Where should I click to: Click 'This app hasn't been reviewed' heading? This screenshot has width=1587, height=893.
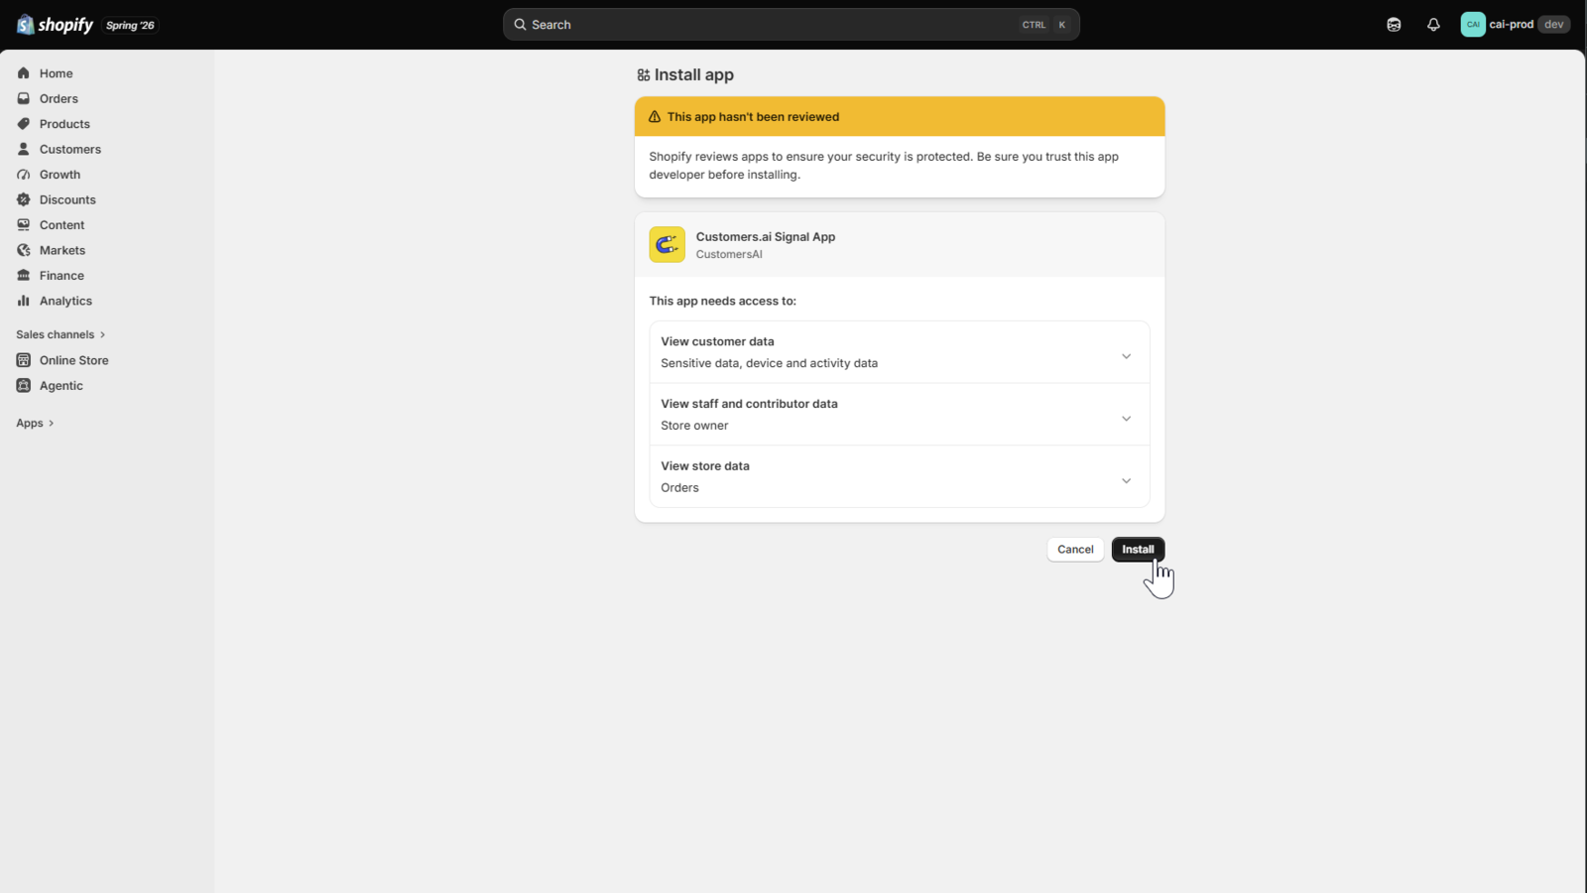pyautogui.click(x=753, y=117)
